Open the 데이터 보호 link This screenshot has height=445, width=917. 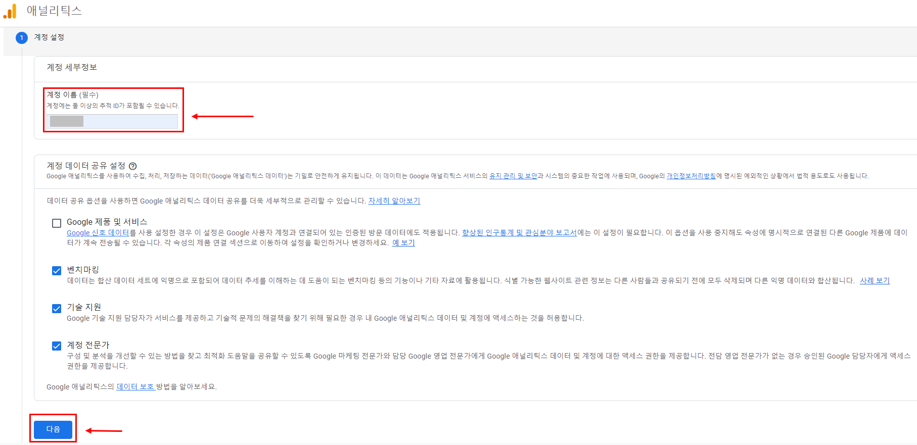(x=135, y=386)
